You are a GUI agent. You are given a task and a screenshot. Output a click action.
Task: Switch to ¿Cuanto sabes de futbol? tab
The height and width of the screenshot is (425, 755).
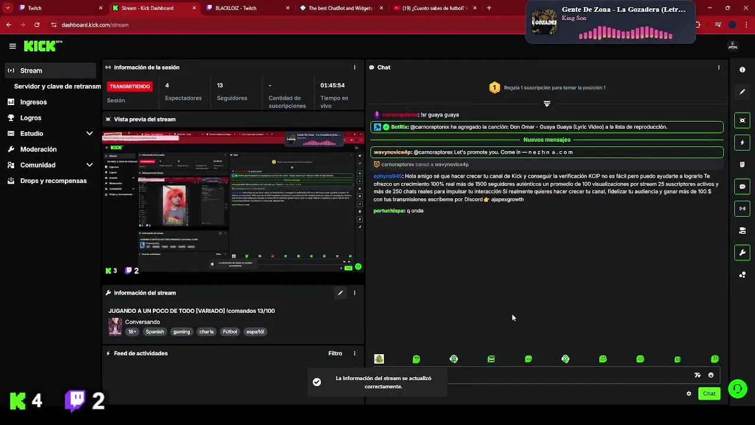tap(435, 8)
